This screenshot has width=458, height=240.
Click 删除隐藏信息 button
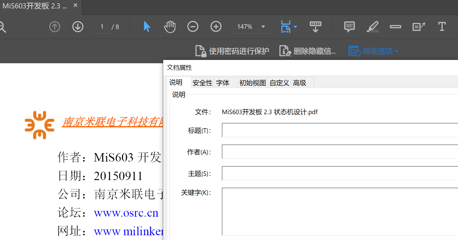pos(308,51)
